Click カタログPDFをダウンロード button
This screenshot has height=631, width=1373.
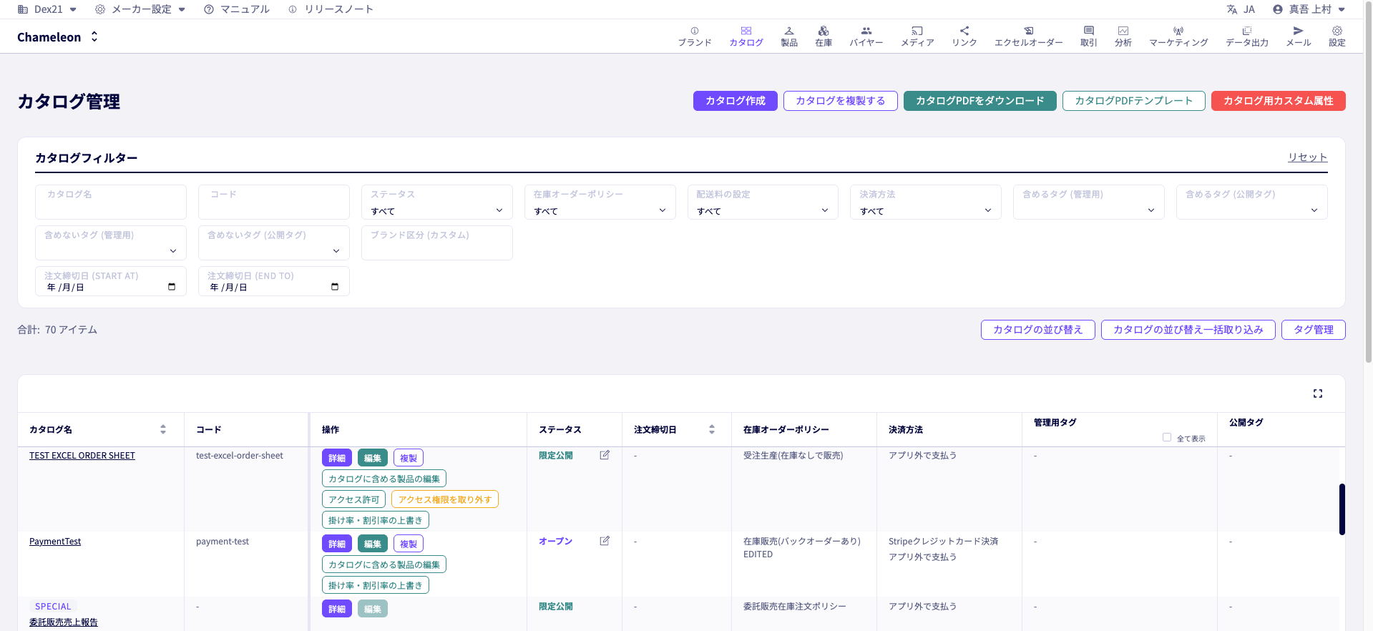pyautogui.click(x=980, y=101)
